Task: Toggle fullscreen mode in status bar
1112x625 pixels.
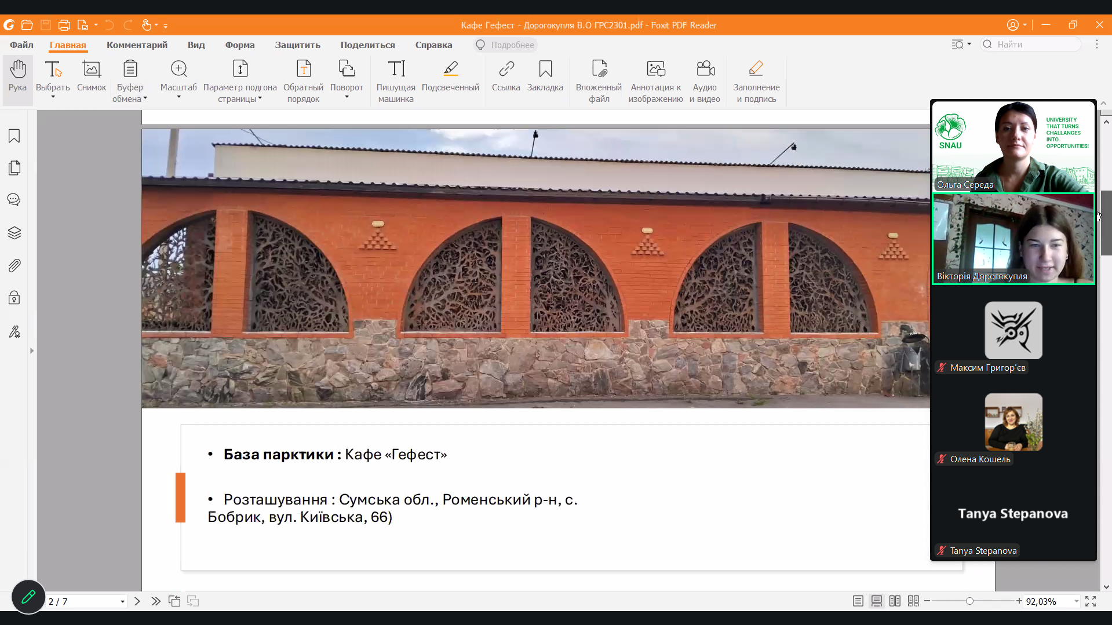Action: pyautogui.click(x=1091, y=601)
